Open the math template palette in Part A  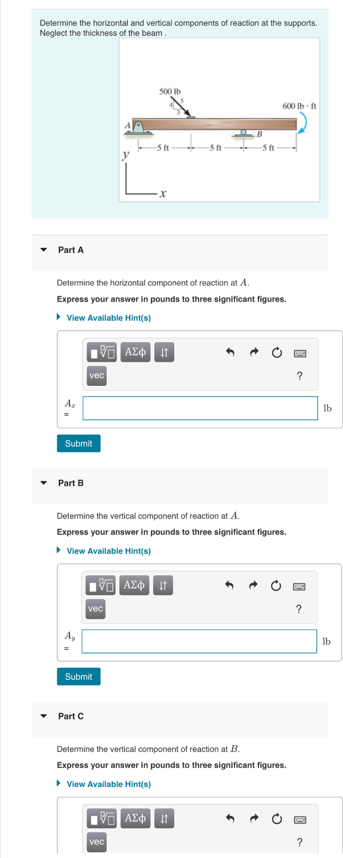(101, 351)
